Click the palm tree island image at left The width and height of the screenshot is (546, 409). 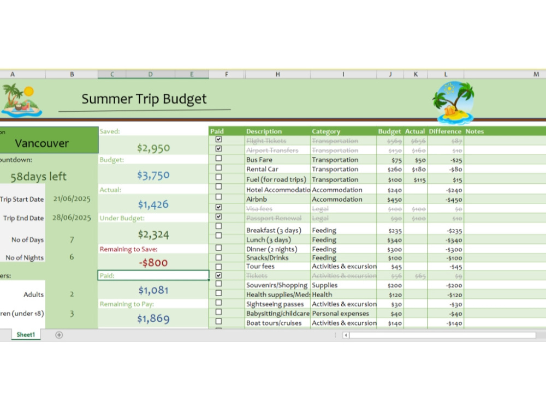22,100
